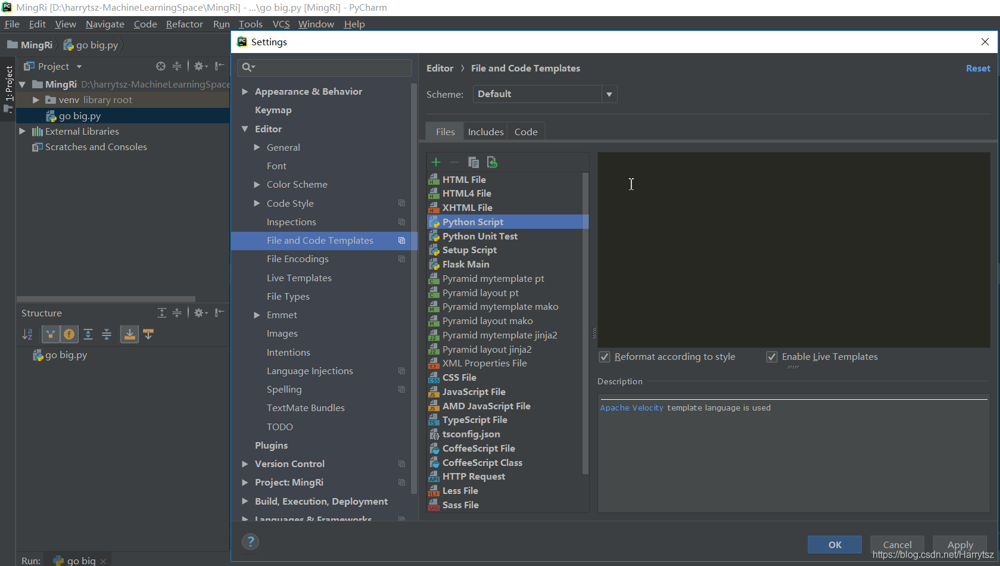Open the Navigate menu
Image resolution: width=1000 pixels, height=566 pixels.
105,24
